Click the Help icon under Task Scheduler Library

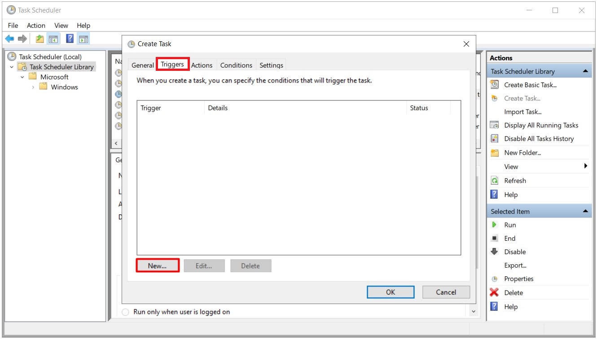494,194
